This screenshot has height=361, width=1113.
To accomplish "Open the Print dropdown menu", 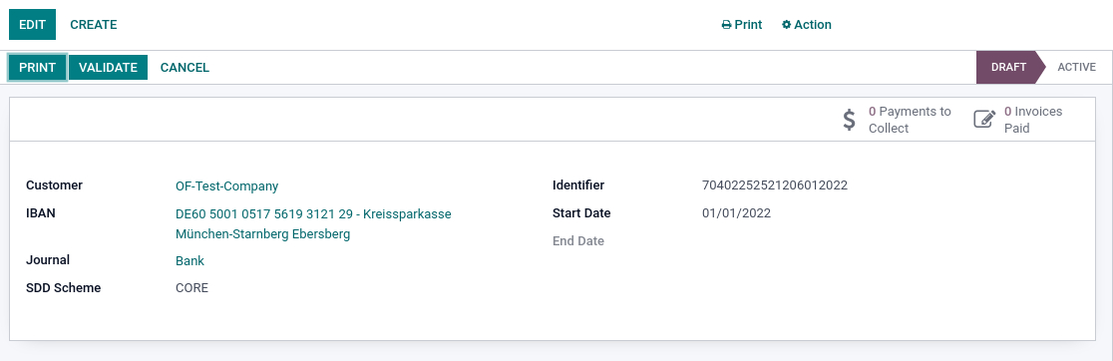I will 742,25.
